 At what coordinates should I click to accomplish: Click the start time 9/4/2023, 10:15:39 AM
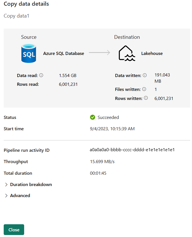click(x=112, y=129)
